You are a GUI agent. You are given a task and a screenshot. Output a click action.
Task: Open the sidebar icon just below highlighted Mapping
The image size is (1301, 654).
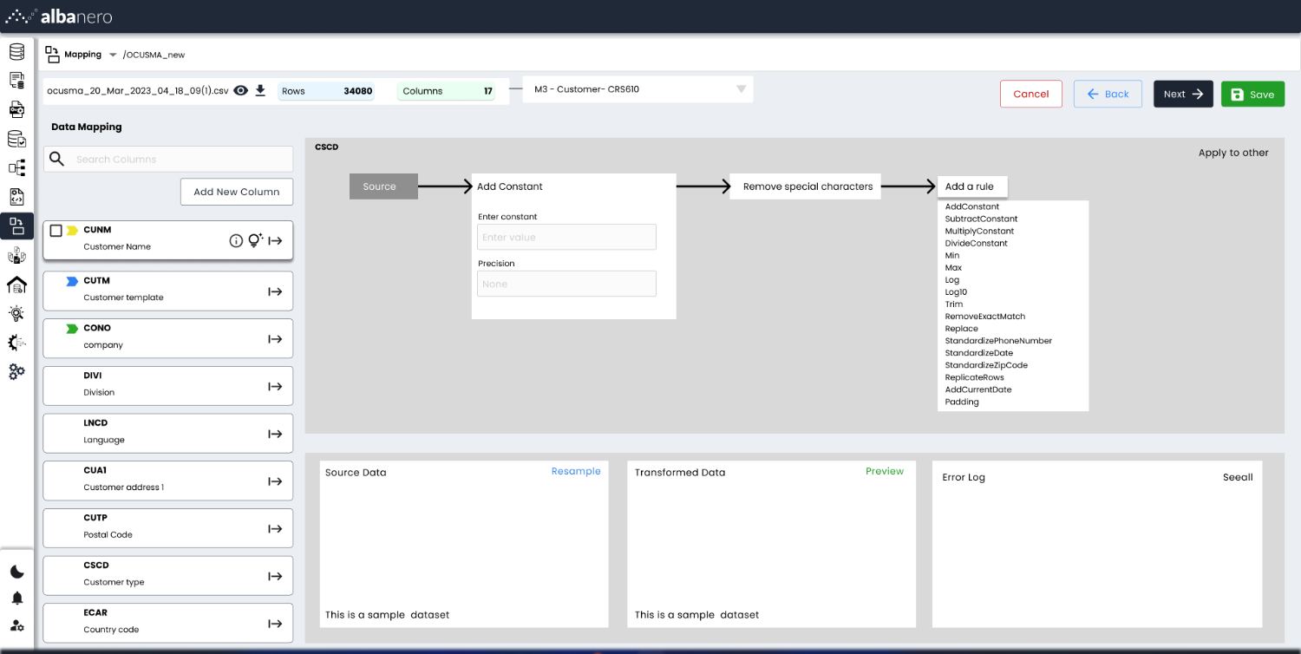click(16, 255)
